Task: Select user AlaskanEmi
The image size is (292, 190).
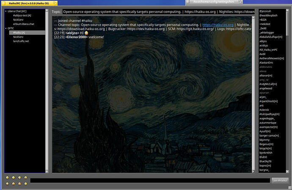Action: 266,63
